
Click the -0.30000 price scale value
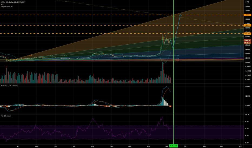tap(247, 80)
